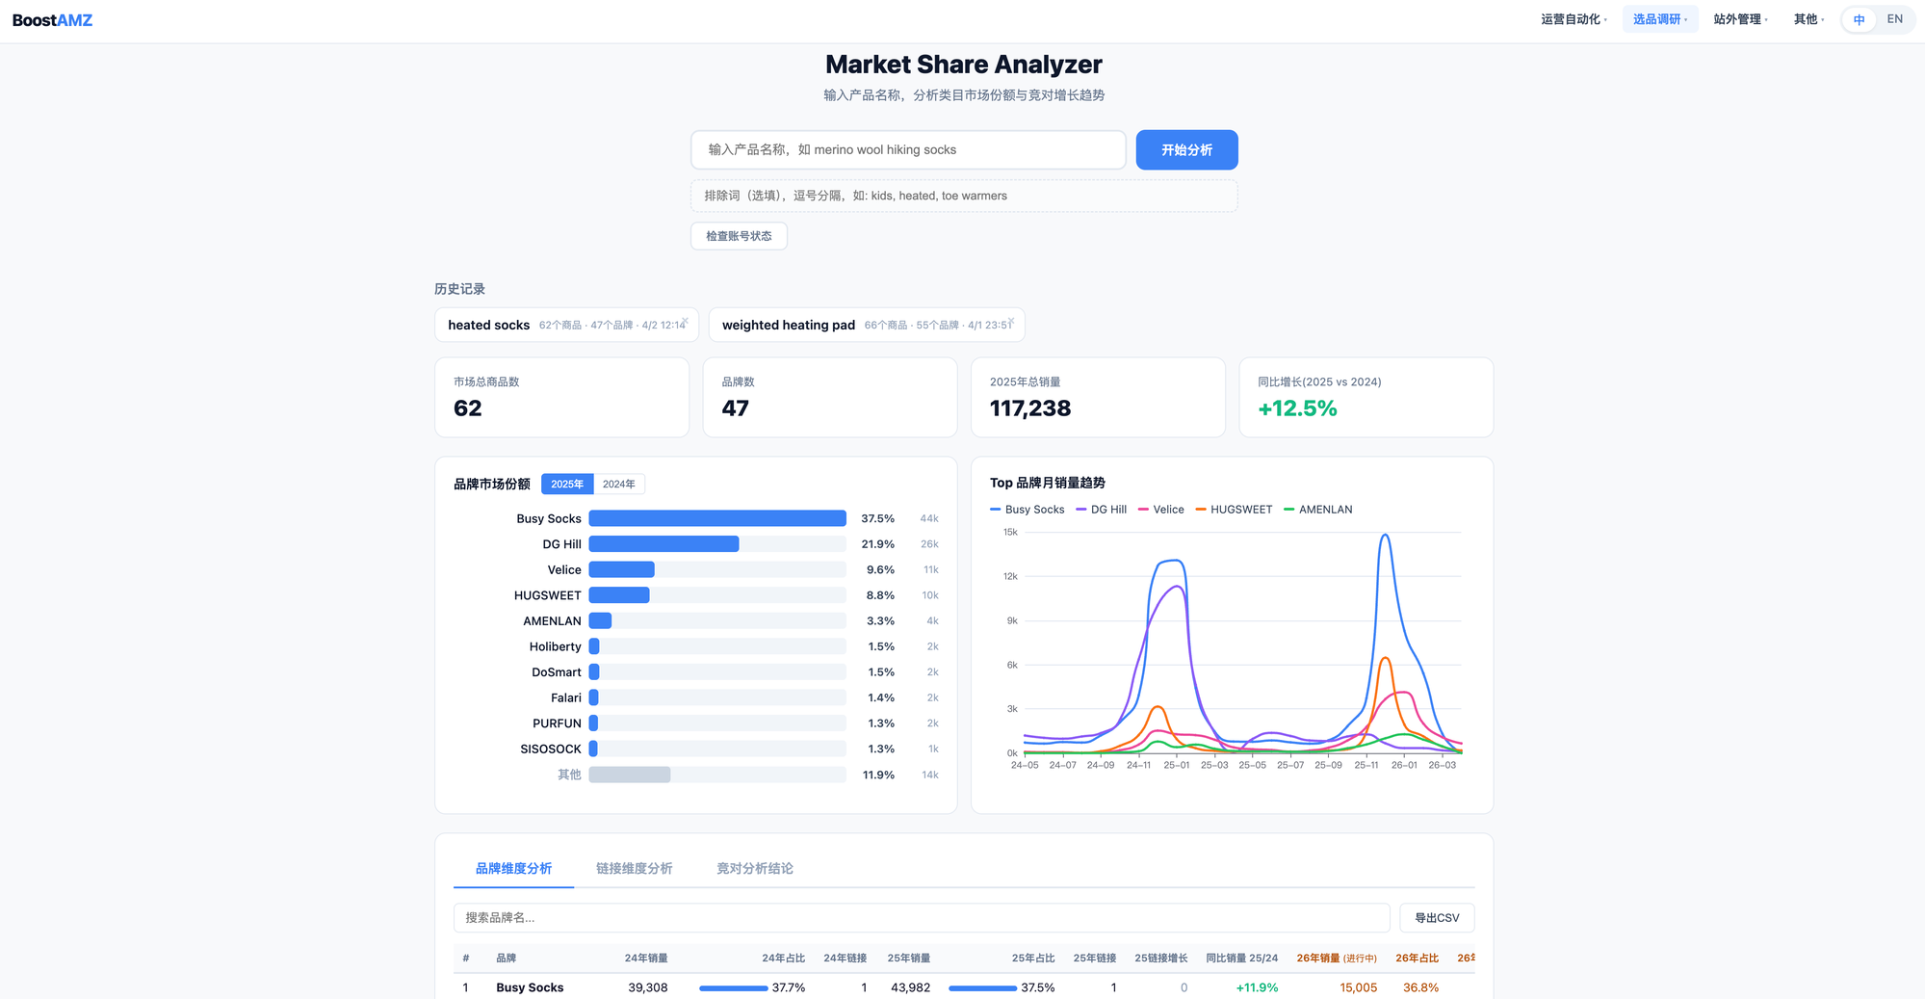Click the 市场总商品数 62 stat card
Viewport: 1925px width, 999px height.
point(561,397)
